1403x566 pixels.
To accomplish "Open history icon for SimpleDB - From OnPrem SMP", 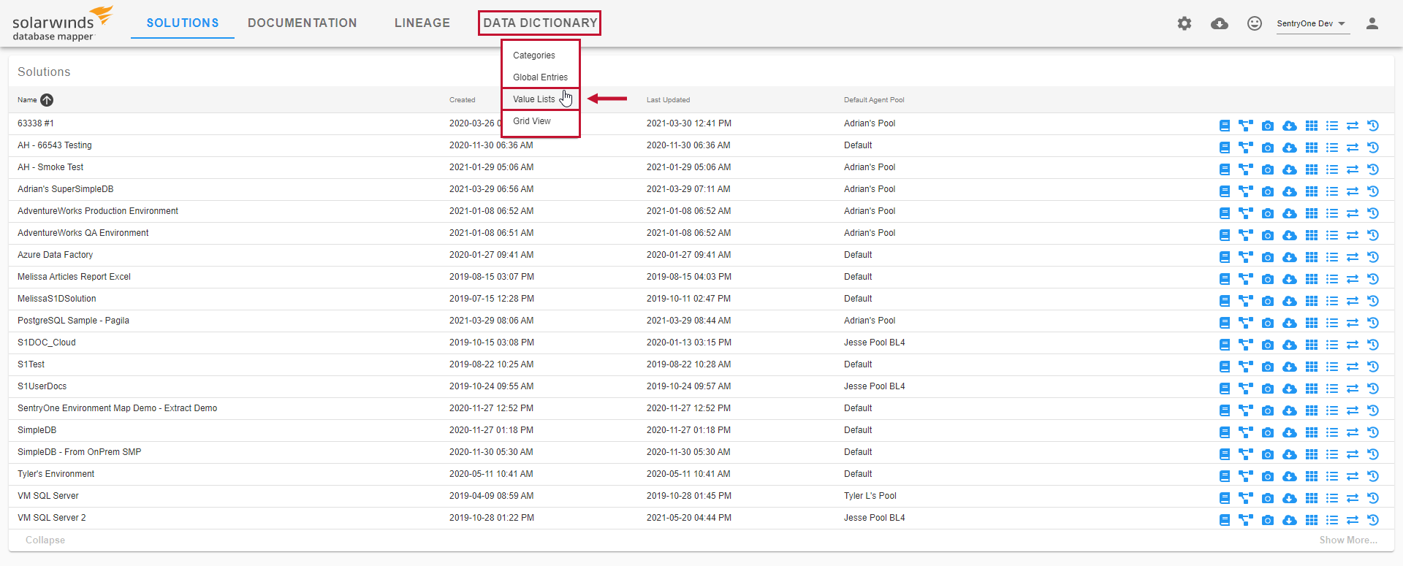I will [x=1373, y=454].
